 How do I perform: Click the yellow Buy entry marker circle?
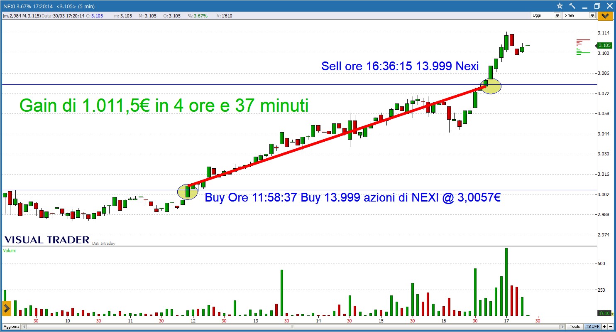click(x=188, y=192)
